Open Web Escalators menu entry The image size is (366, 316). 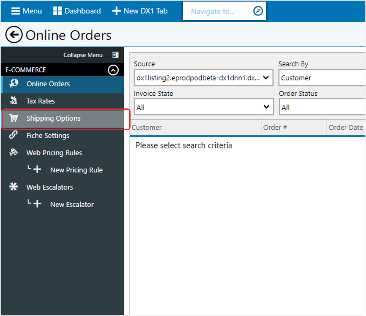tap(62, 187)
